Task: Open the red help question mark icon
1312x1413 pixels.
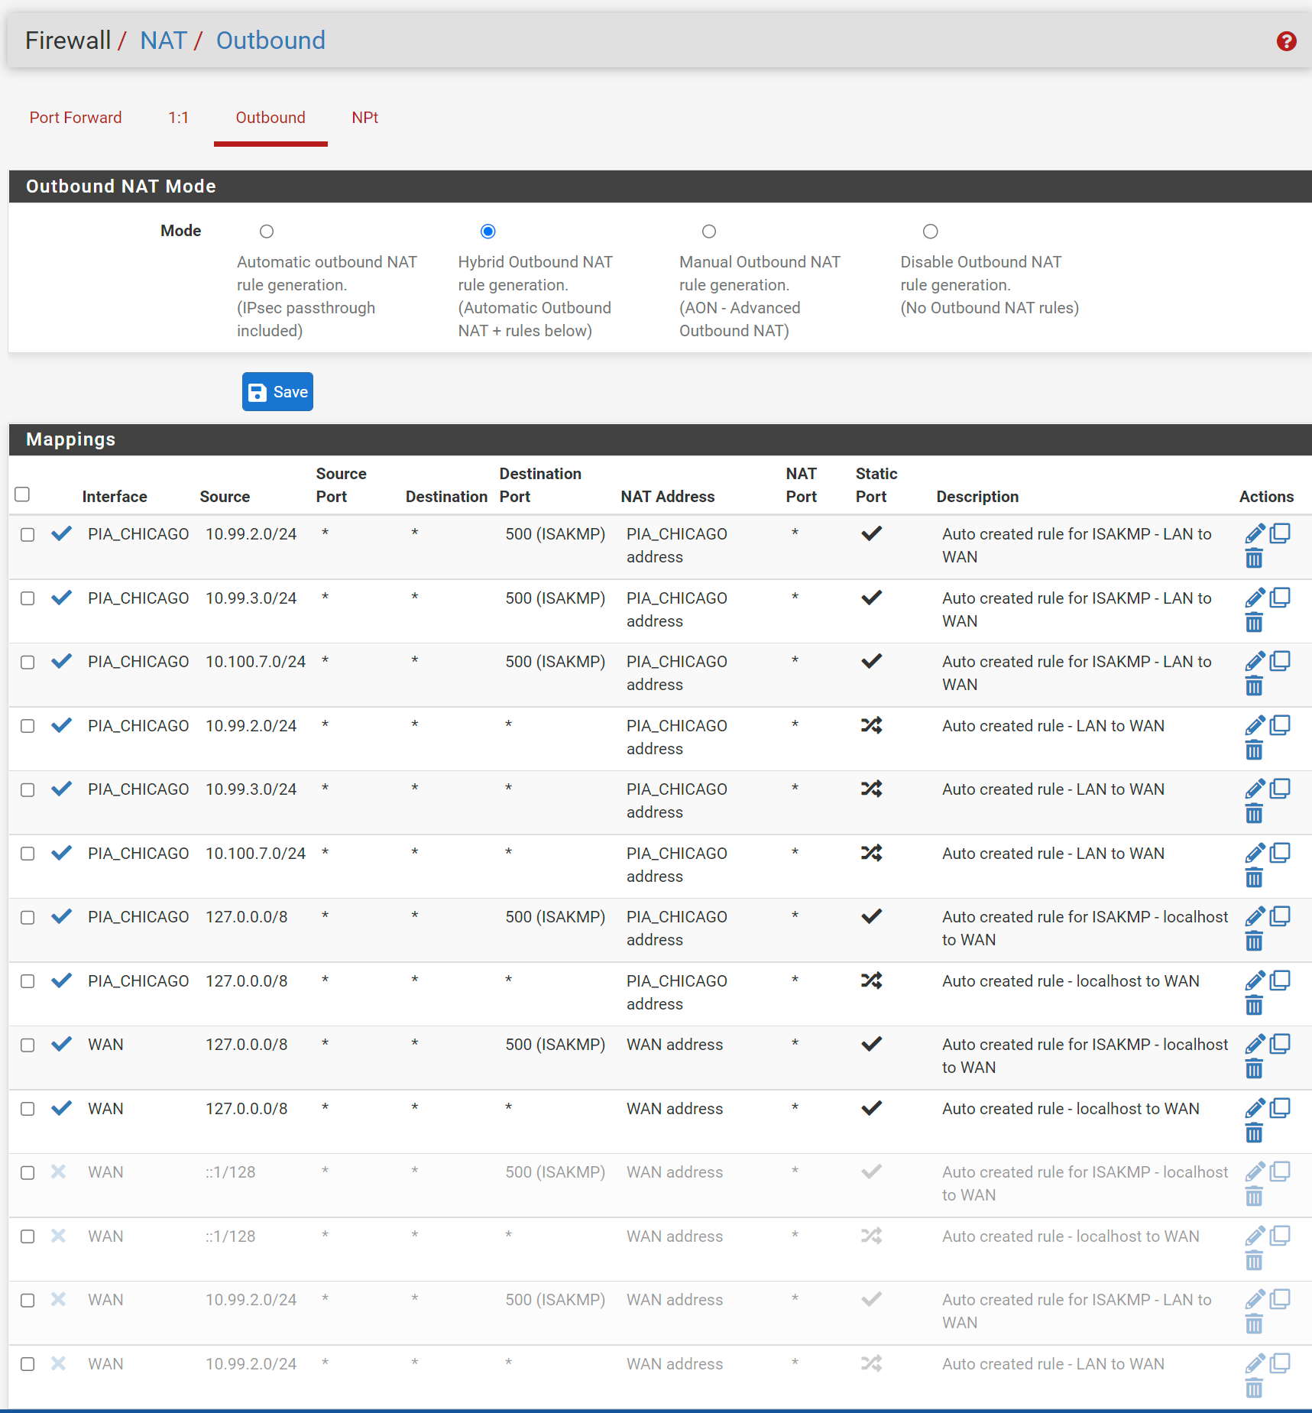Action: tap(1286, 41)
